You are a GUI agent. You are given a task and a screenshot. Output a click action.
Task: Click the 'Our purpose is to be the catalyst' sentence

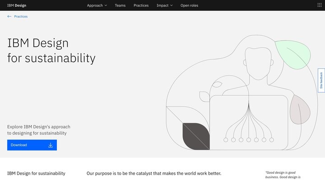[154, 173]
